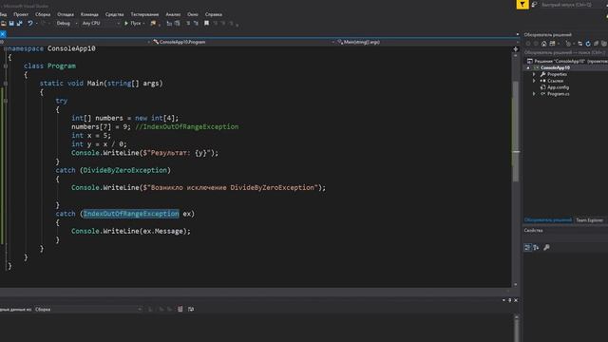
Task: Click the Refresh icon in Solution Explorer toolbar
Action: (588, 44)
